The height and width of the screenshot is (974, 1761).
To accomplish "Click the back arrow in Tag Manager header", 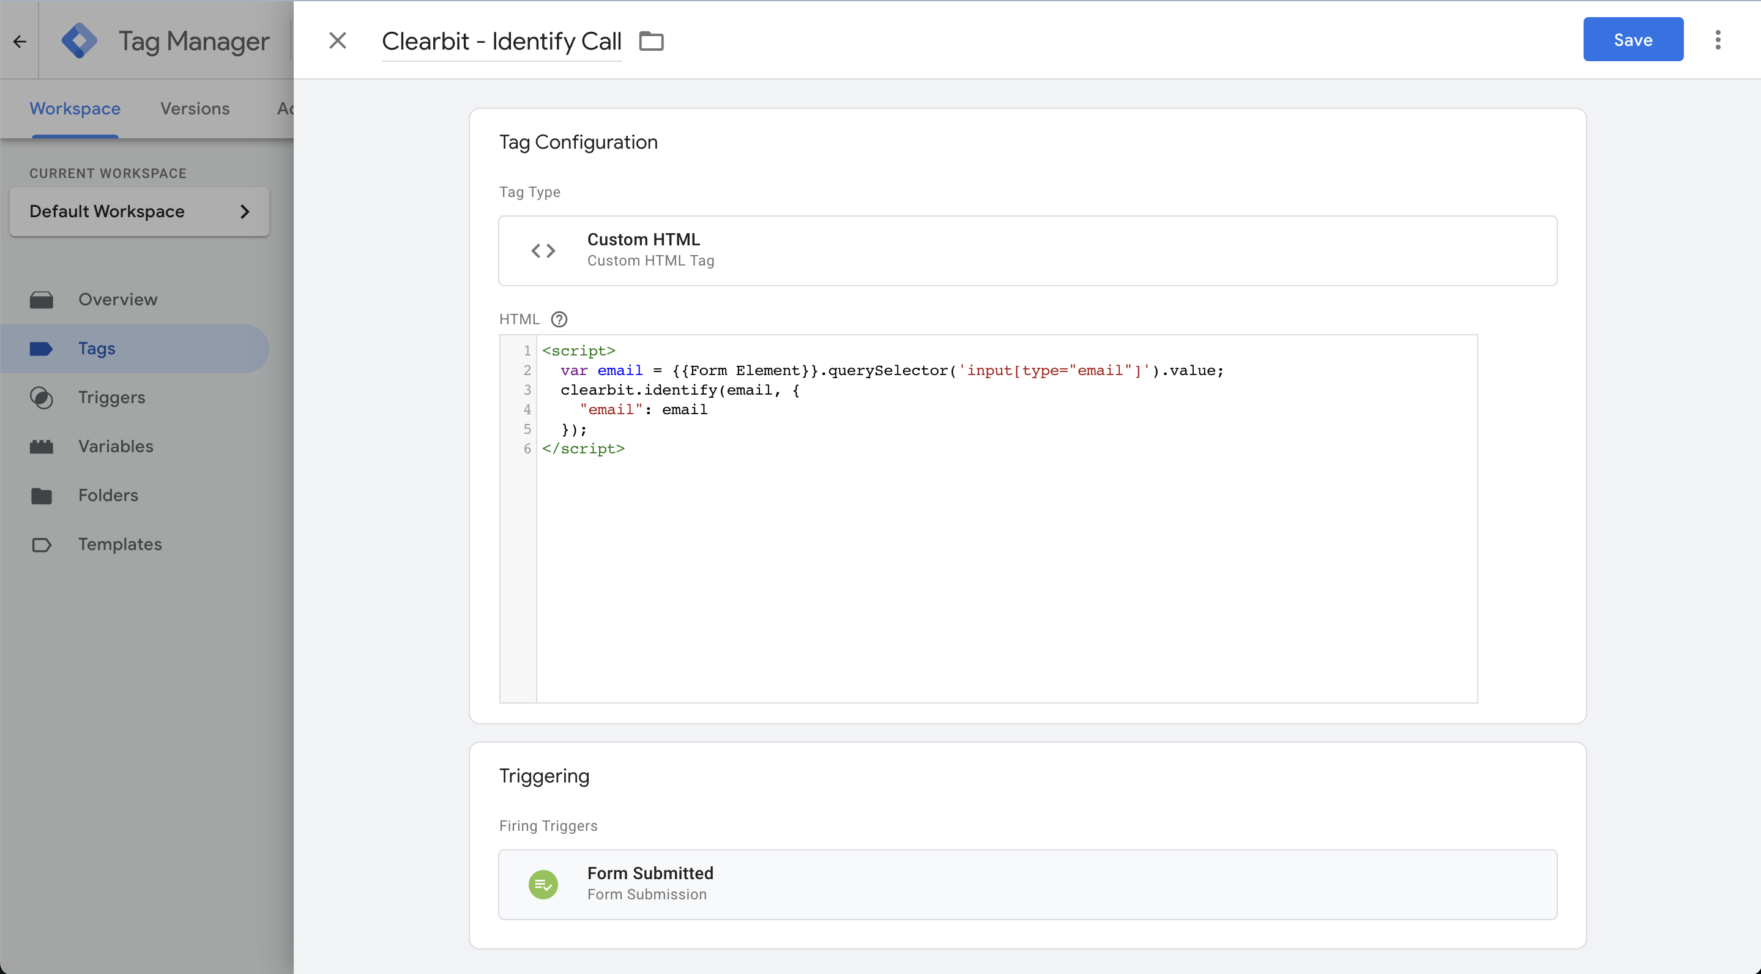I will [x=20, y=41].
